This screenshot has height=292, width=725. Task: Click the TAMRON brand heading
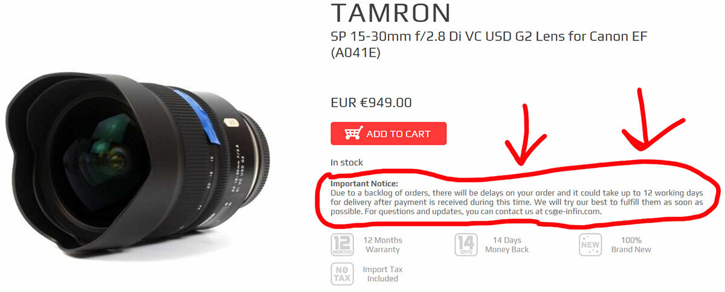click(x=391, y=14)
